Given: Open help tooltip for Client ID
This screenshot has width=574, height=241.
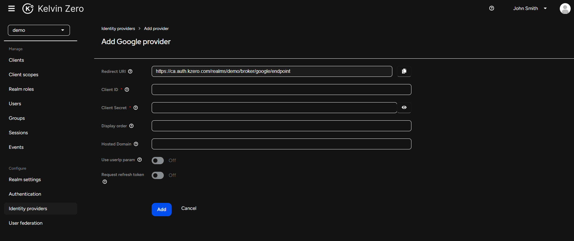Looking at the screenshot, I should tap(127, 90).
